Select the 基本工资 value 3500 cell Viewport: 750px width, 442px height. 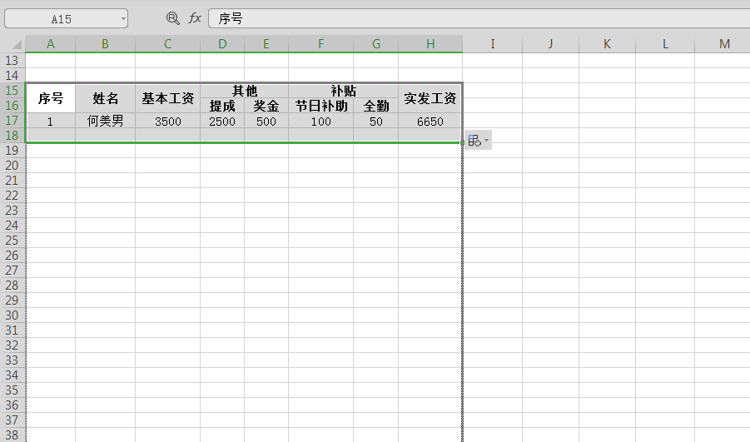[168, 121]
